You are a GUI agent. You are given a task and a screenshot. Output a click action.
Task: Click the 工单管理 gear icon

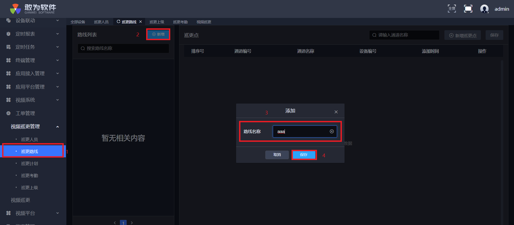pyautogui.click(x=9, y=113)
